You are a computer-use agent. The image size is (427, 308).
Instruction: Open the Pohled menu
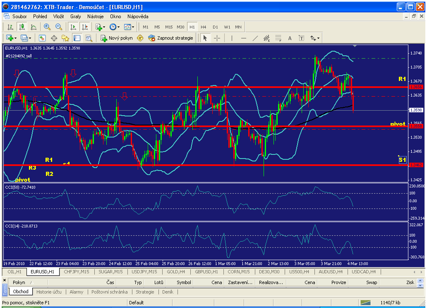click(x=40, y=17)
